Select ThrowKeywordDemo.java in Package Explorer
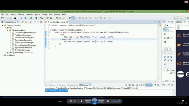 pyautogui.click(x=25, y=43)
